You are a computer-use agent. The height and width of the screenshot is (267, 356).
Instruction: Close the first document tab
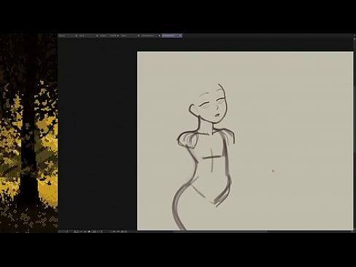click(77, 36)
